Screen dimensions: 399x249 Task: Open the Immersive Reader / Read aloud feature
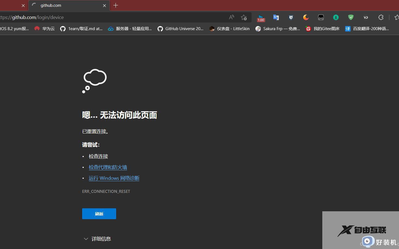tap(231, 17)
